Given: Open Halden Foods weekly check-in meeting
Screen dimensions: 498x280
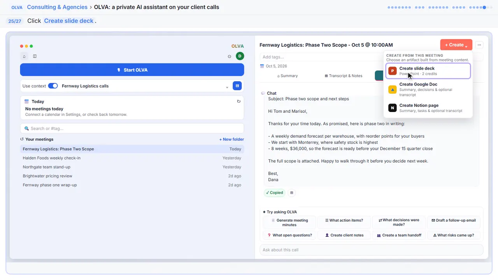Looking at the screenshot, I should coord(132,158).
